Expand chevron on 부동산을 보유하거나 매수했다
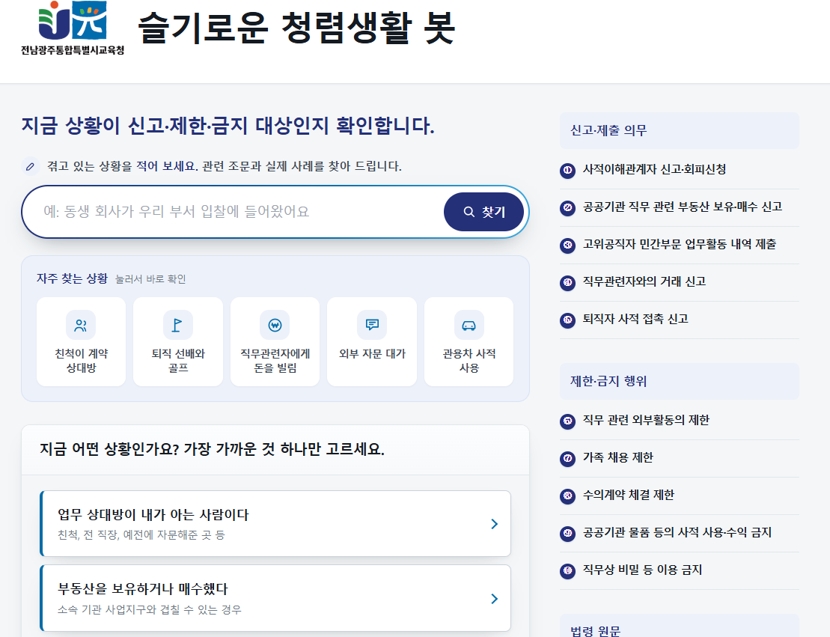 [495, 599]
